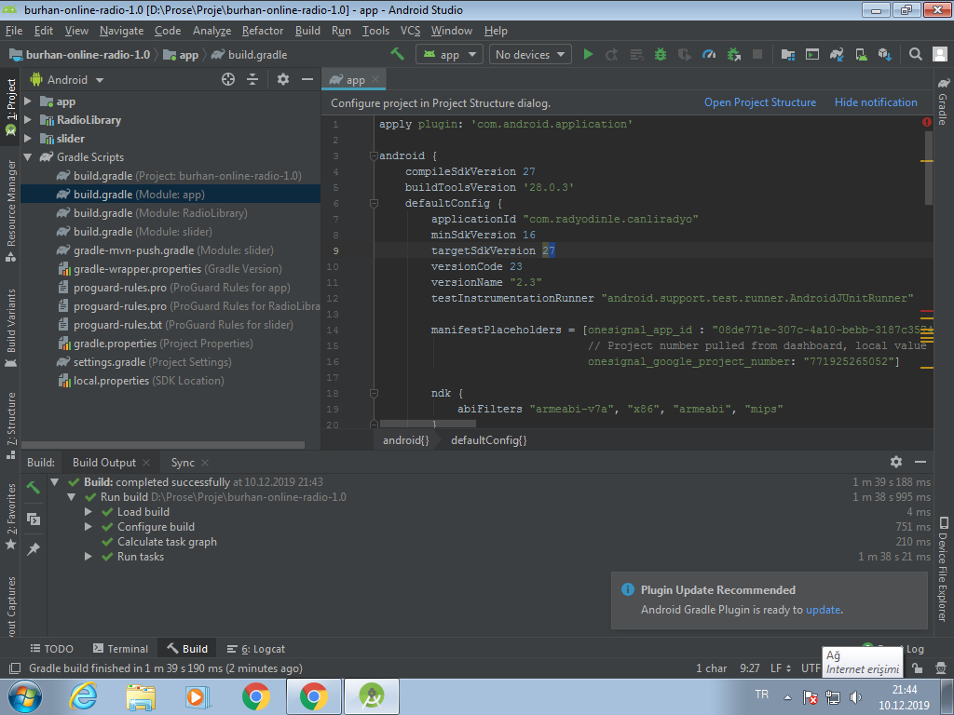Toggle the Device File Explorer side panel
954x715 pixels.
[943, 569]
